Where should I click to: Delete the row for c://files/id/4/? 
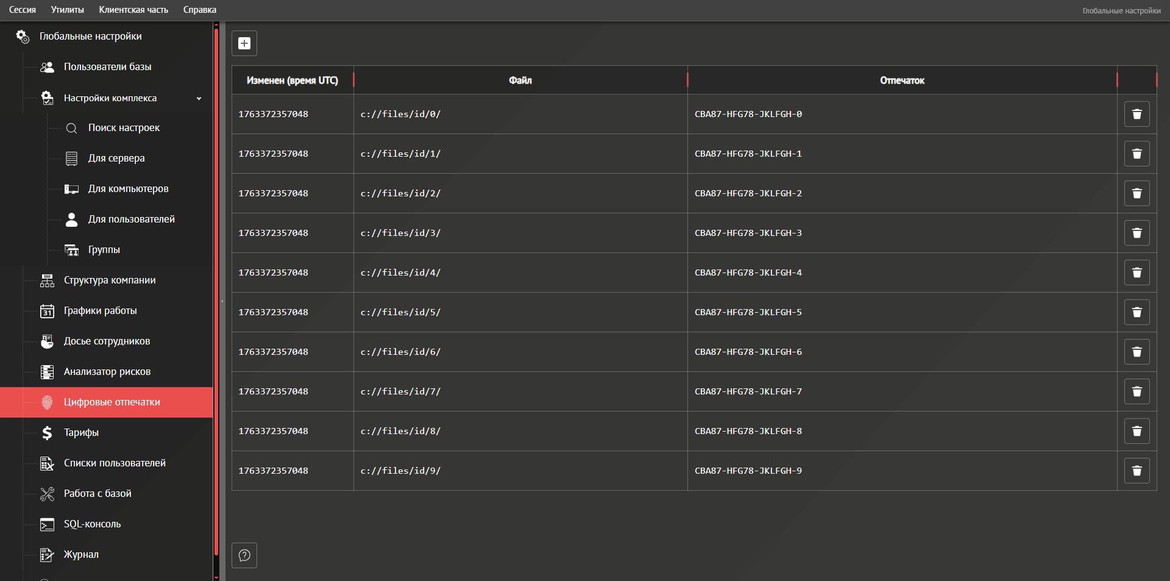coord(1136,273)
